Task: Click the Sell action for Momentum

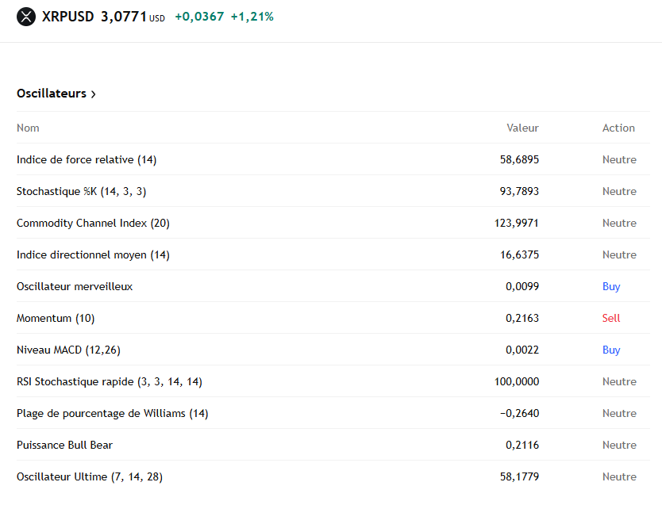Action: (x=611, y=318)
